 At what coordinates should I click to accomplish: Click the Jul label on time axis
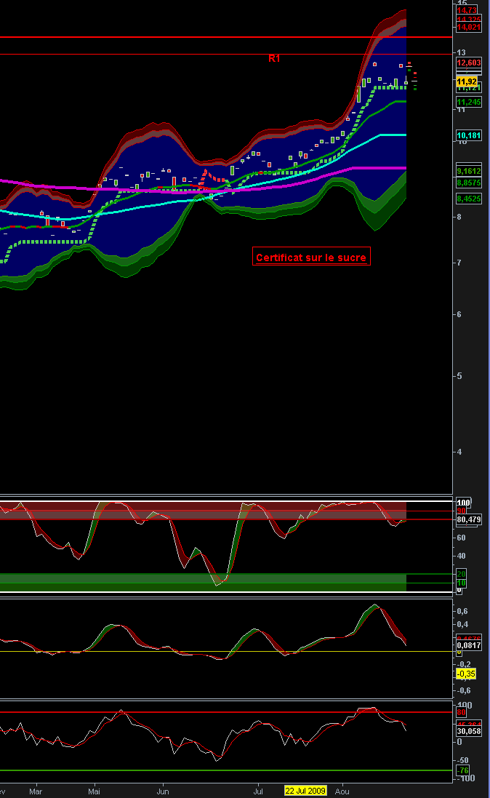(x=258, y=791)
